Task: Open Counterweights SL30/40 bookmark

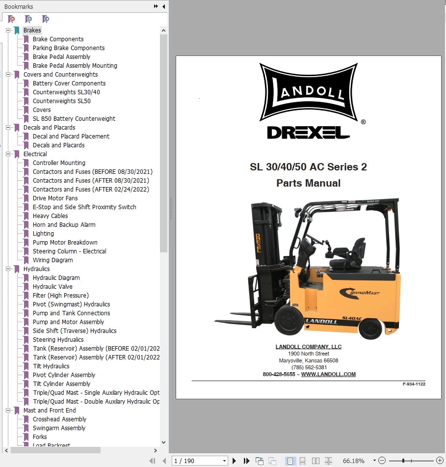Action: [x=66, y=92]
